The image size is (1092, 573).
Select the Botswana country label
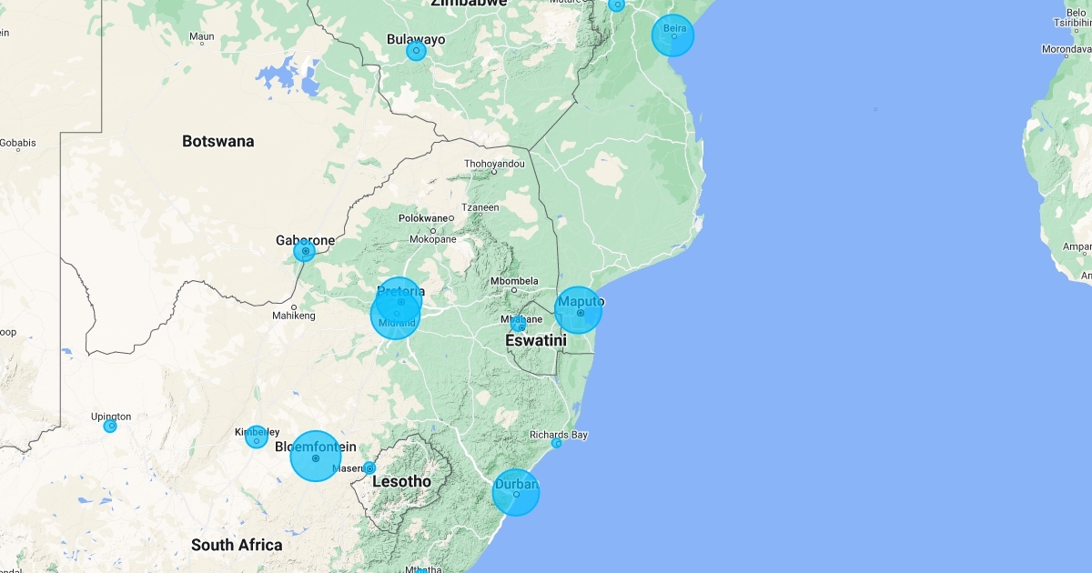click(x=218, y=141)
